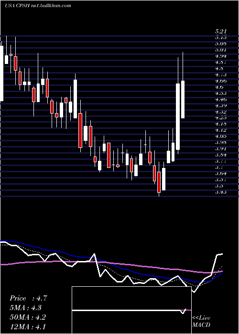Click the 4.6 price axis label
This screenshot has width=239, height=334.
click(x=219, y=87)
